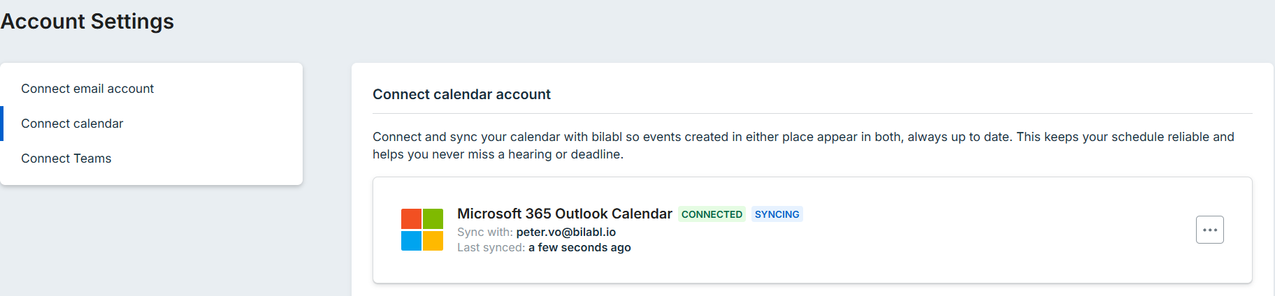Go to Connect Teams section

[x=66, y=158]
